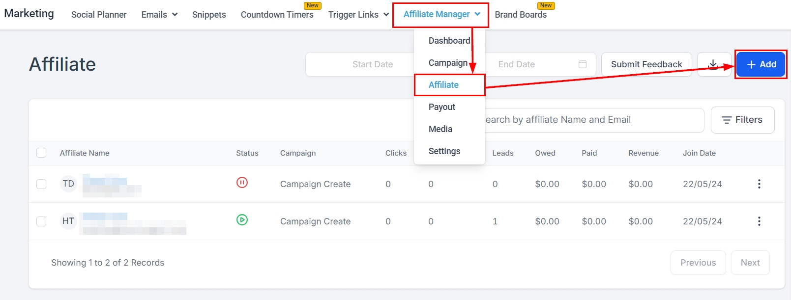This screenshot has height=300, width=791.
Task: Collapse the Affiliate Manager dropdown
Action: pos(441,15)
